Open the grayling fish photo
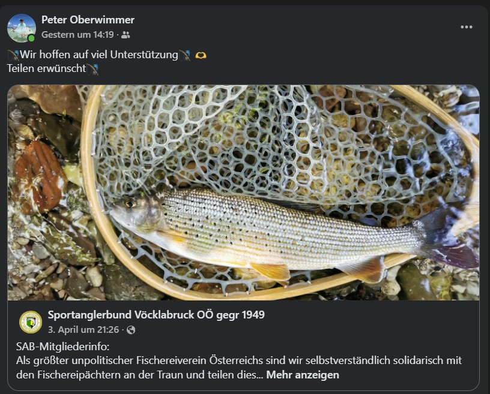 (243, 193)
